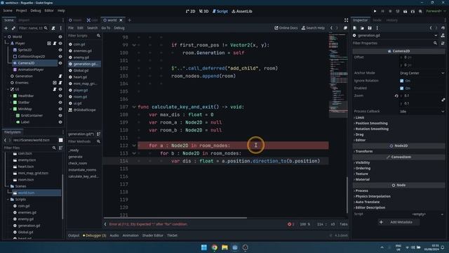Toggle visibility of the World node

click(60, 37)
